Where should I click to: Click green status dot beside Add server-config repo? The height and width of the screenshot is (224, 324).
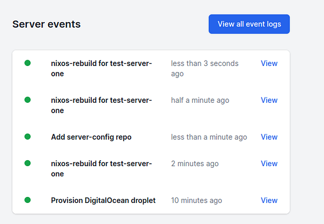coord(28,137)
